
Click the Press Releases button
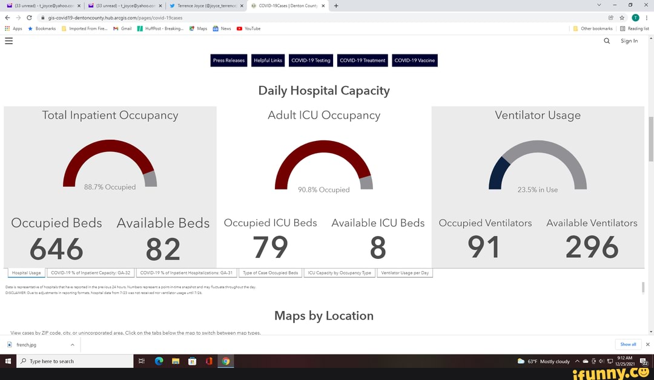pyautogui.click(x=229, y=61)
